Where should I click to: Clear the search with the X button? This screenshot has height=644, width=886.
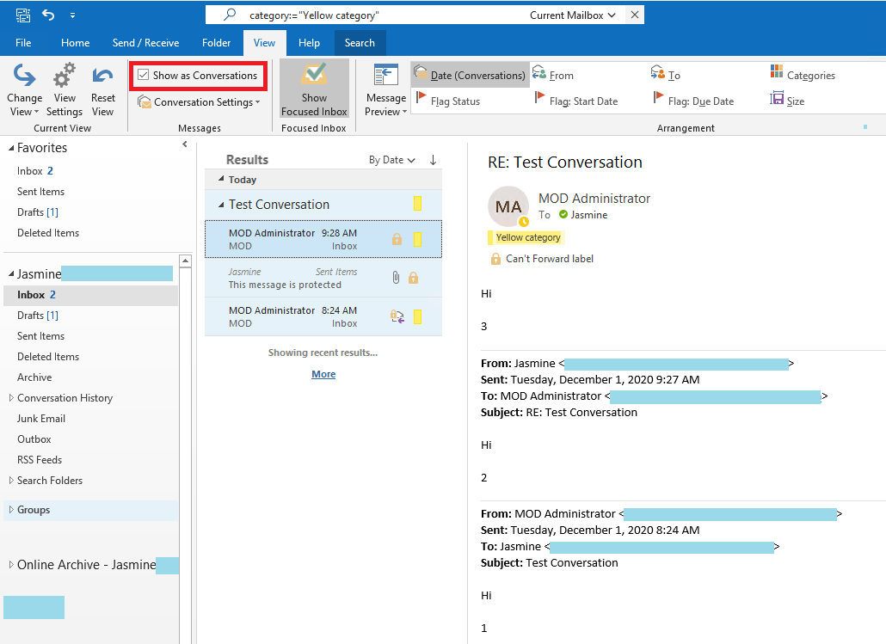[635, 15]
